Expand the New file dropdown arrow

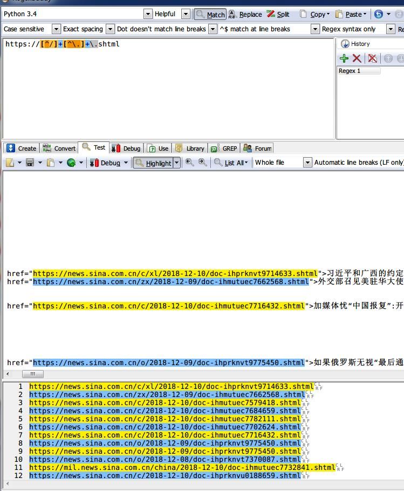pos(19,163)
